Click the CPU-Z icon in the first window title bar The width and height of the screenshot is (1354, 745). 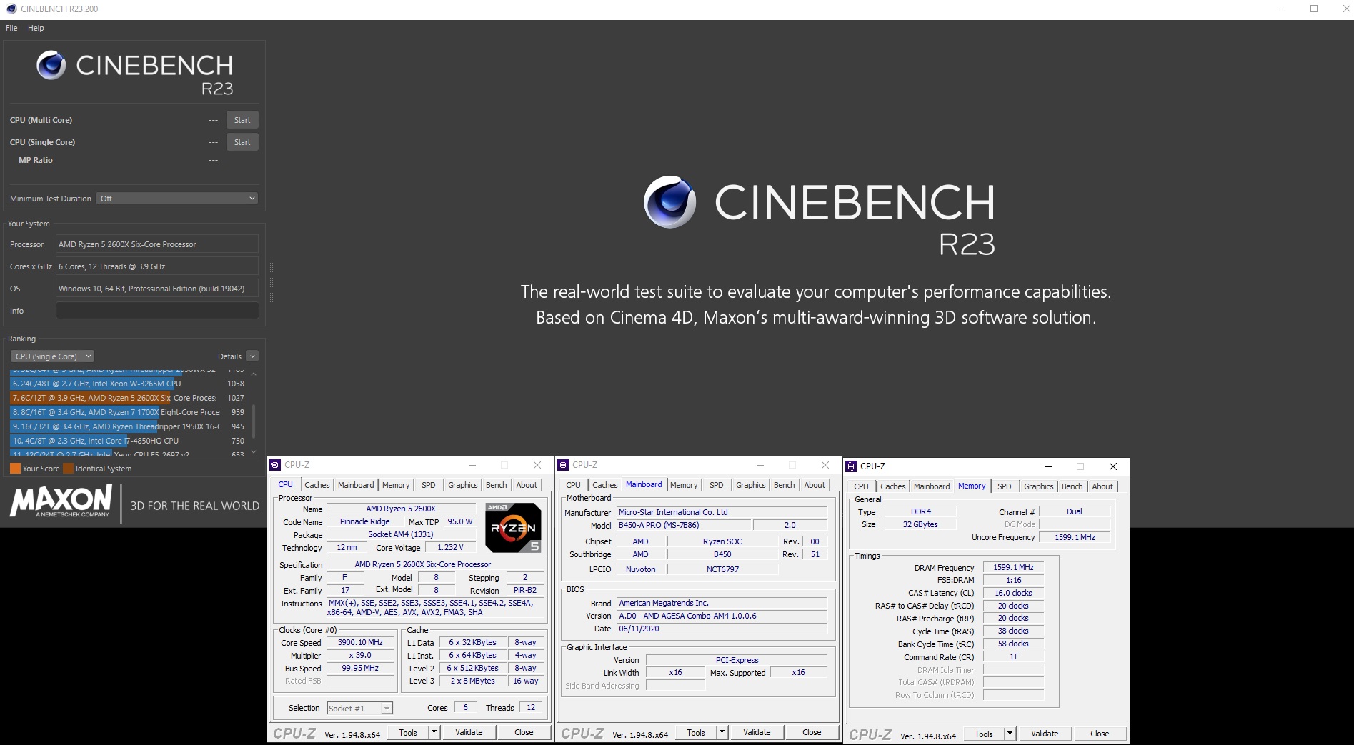[276, 465]
